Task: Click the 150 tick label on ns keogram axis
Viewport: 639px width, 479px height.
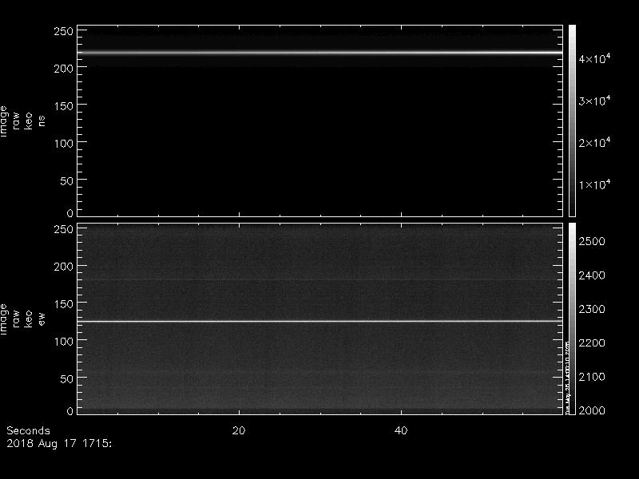Action: [x=64, y=106]
